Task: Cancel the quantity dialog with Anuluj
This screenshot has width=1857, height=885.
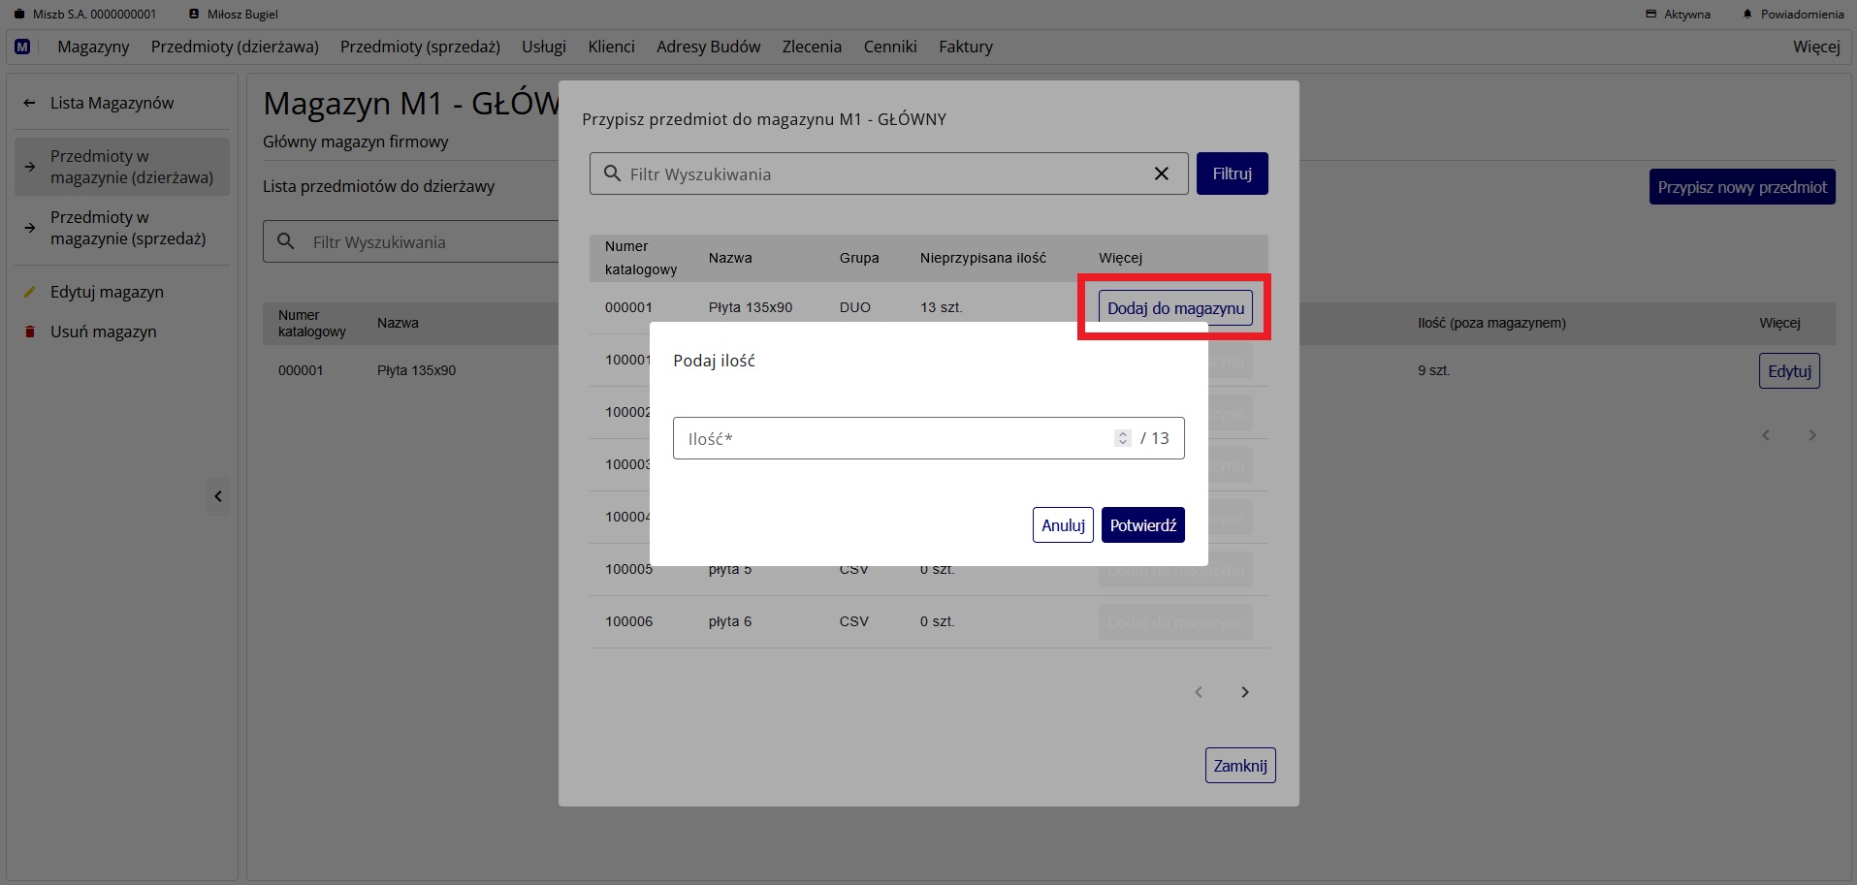Action: point(1063,525)
